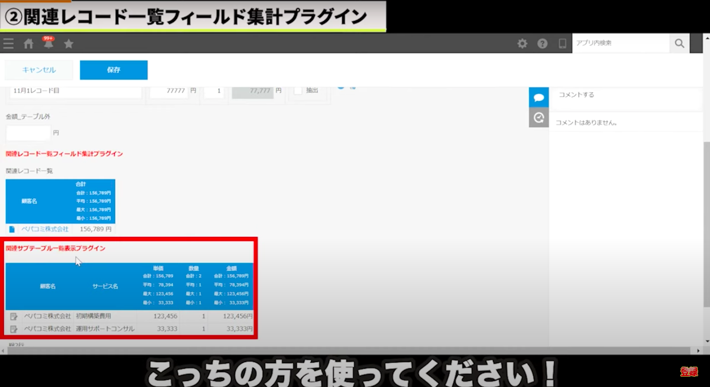The image size is (710, 387).
Task: Click the アプリ内検索 search field
Action: click(x=620, y=43)
